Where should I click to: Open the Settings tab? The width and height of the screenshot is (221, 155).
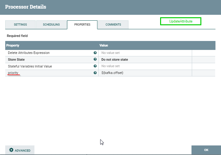tap(20, 25)
